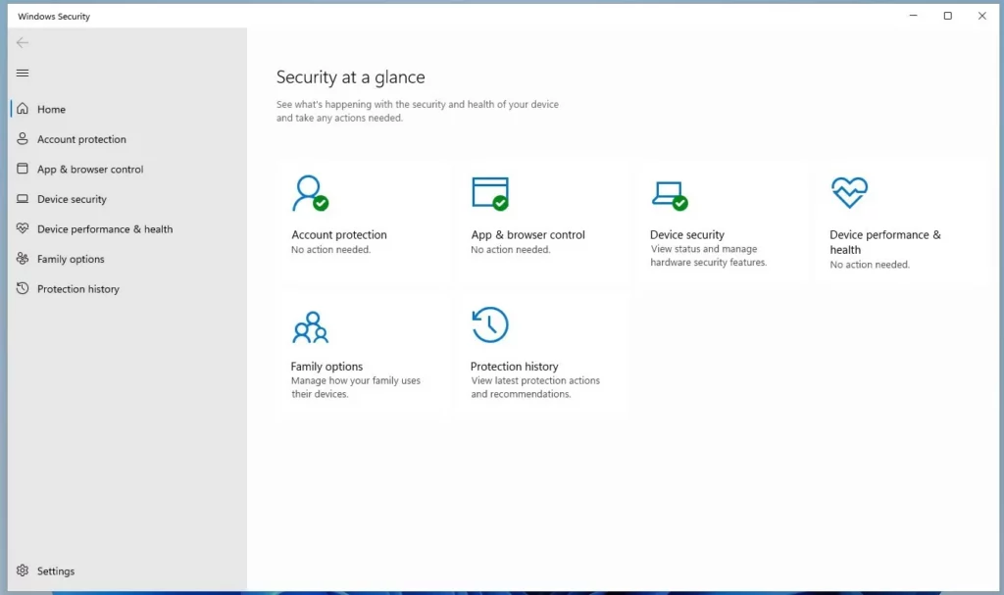Click the Settings gear icon
The height and width of the screenshot is (595, 1004).
pos(23,570)
